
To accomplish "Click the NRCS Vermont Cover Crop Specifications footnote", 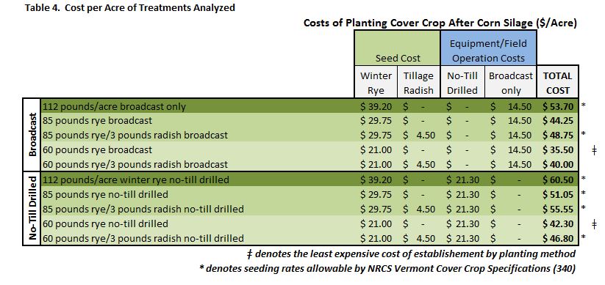I will [387, 268].
